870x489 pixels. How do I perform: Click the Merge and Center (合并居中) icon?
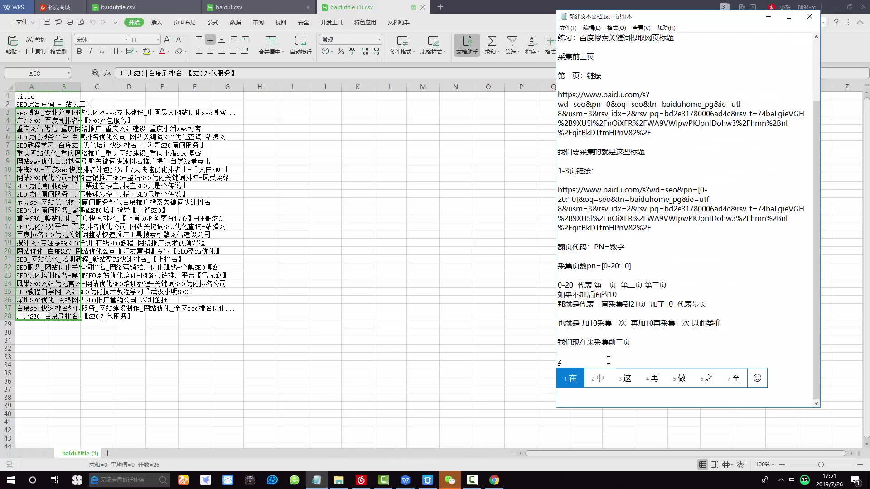tap(271, 41)
